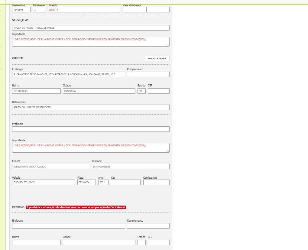Click the red destination warning banner
This screenshot has width=308, height=250.
pyautogui.click(x=76, y=207)
